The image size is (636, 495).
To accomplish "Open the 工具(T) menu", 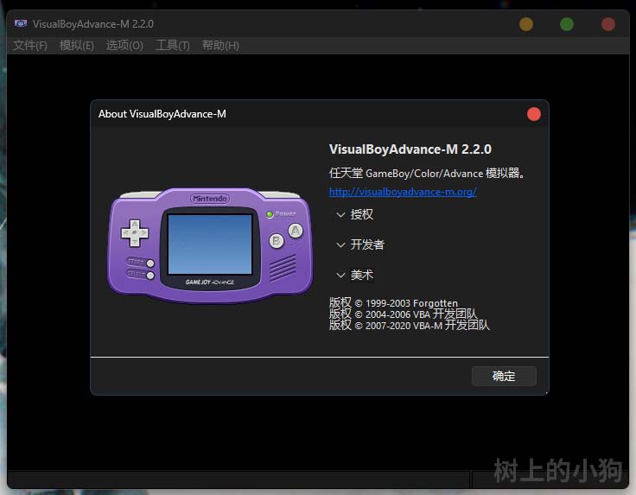I will pyautogui.click(x=172, y=45).
